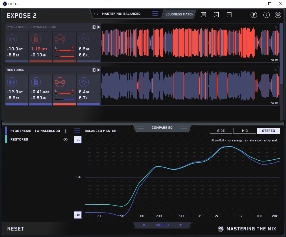Click the true peak icon of Restored track
Screen dimensions: 286x237
(x=36, y=82)
